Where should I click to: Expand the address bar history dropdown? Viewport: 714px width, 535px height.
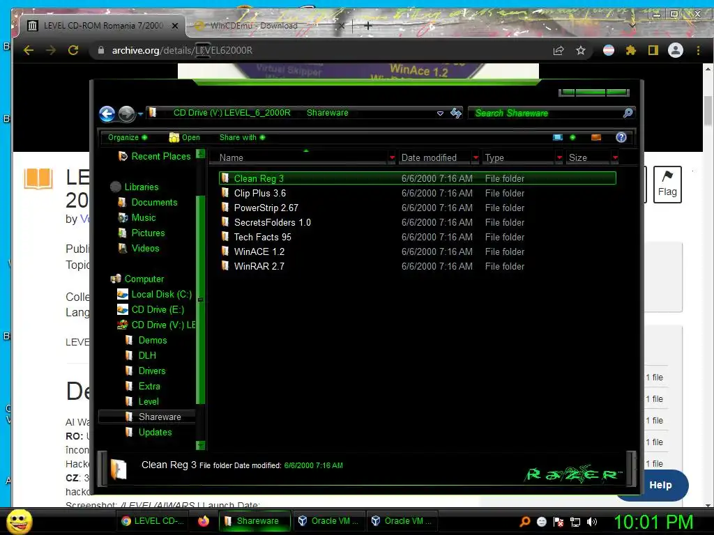click(x=440, y=114)
